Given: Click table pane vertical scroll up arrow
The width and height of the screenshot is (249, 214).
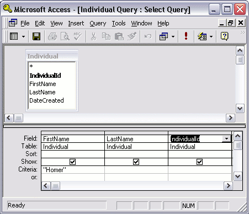Looking at the screenshot, I should point(240,51).
